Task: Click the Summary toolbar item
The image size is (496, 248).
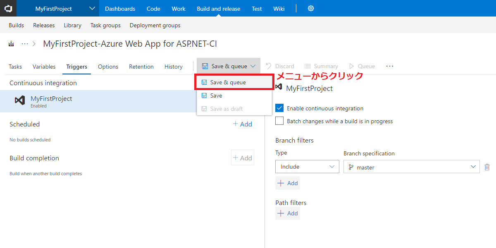Action: point(321,66)
